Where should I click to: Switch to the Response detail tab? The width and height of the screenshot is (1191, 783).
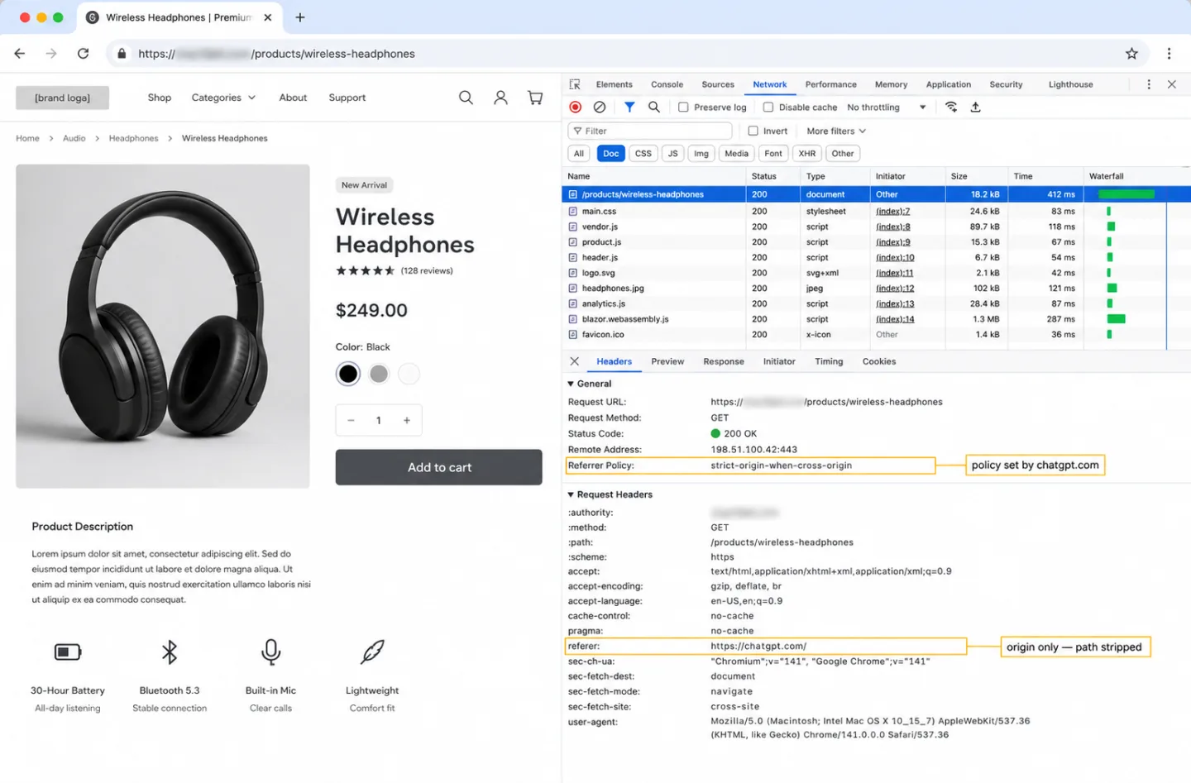point(724,361)
